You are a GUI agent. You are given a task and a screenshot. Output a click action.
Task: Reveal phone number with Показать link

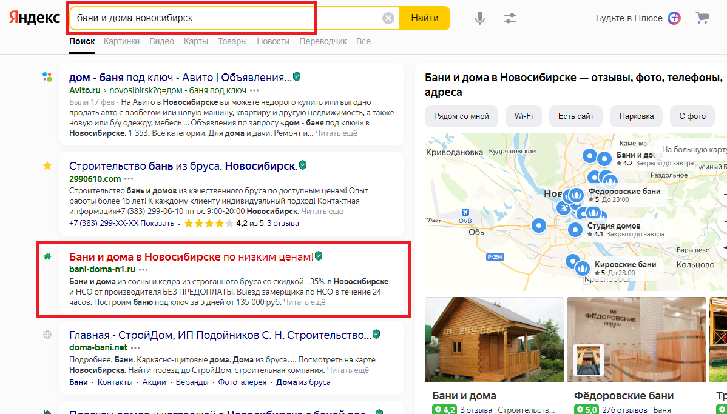click(x=157, y=223)
